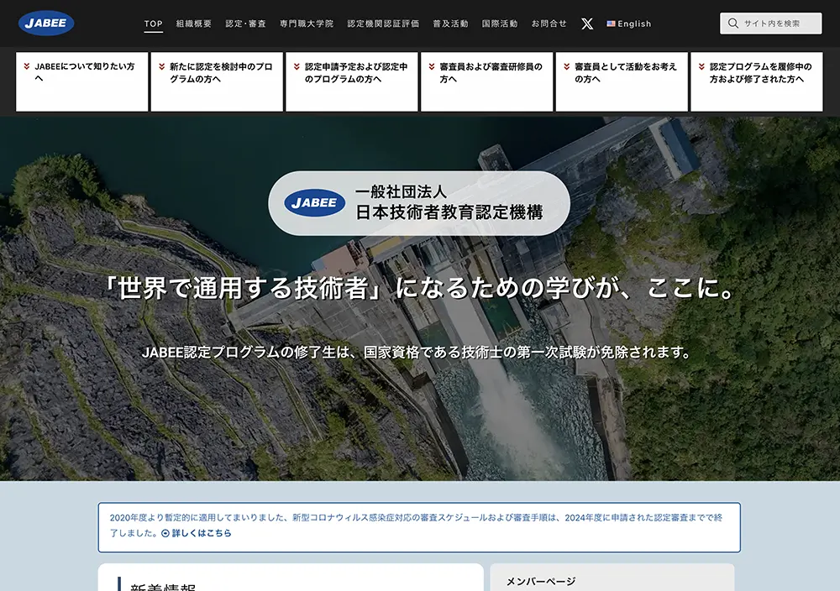Click chevron icon beside 審査員および審査研修員の方へ
This screenshot has height=591, width=840.
coord(432,66)
